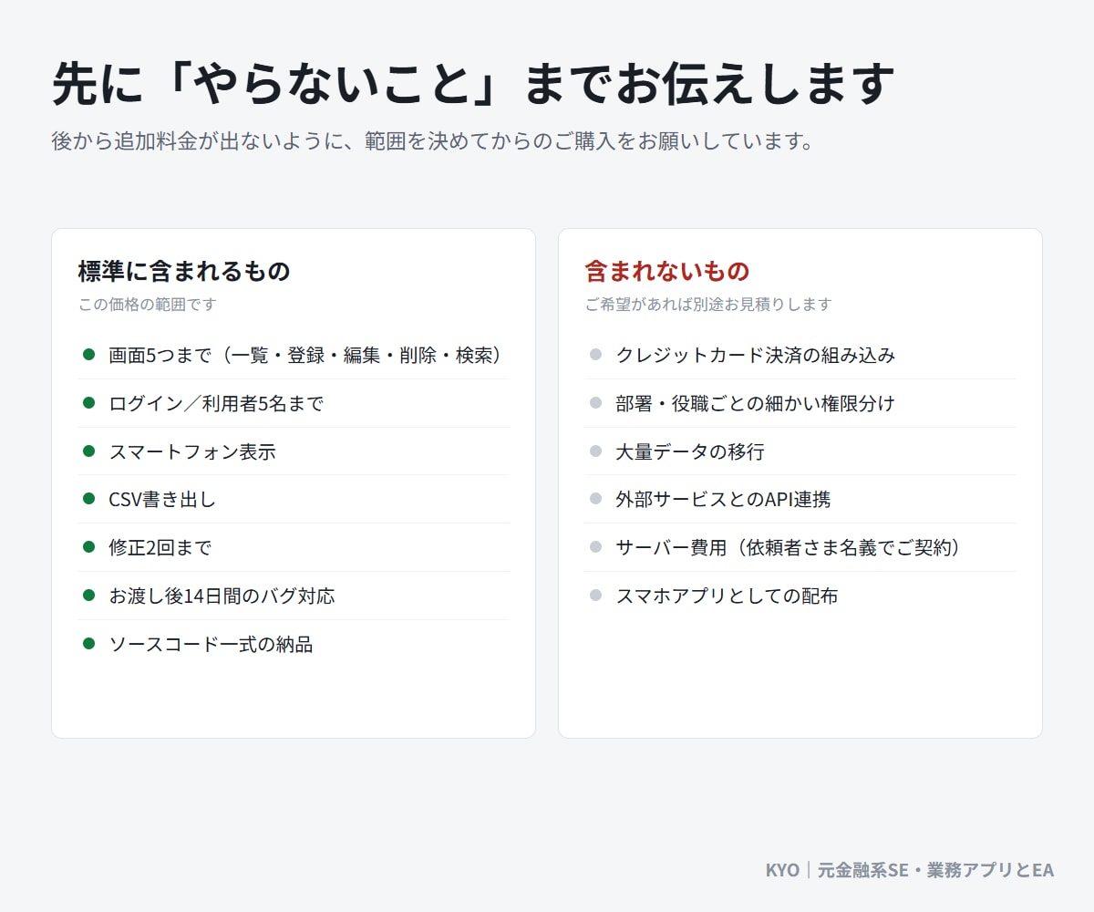Image resolution: width=1094 pixels, height=912 pixels.
Task: Select the 含まれないもの red card title
Action: 667,271
